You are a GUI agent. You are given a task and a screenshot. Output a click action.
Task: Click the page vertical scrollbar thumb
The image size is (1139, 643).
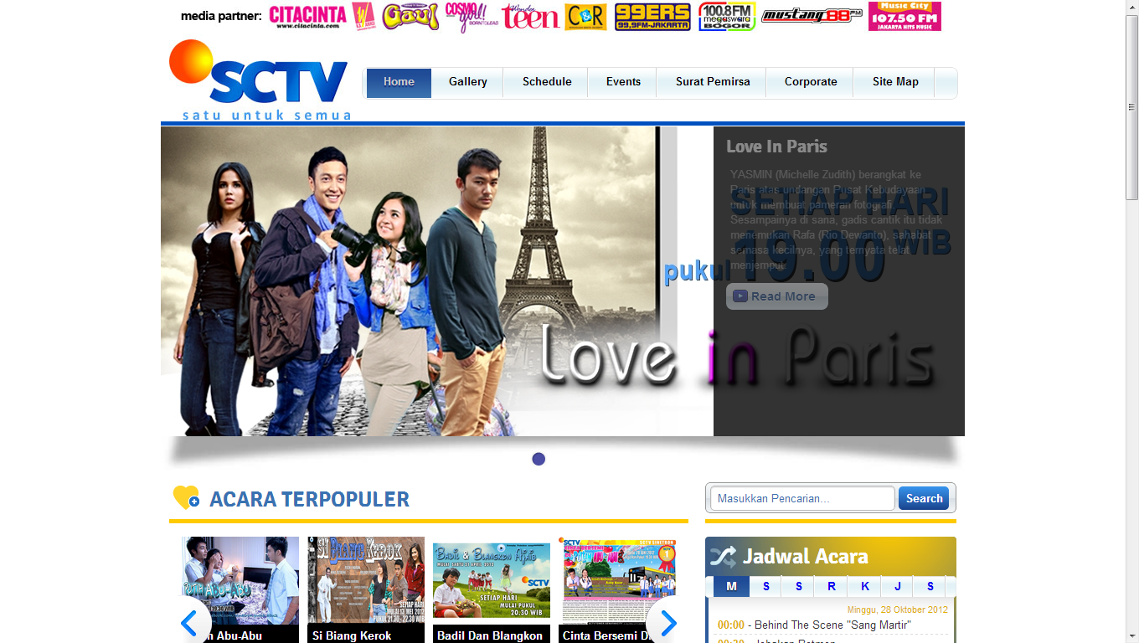coord(1131,107)
